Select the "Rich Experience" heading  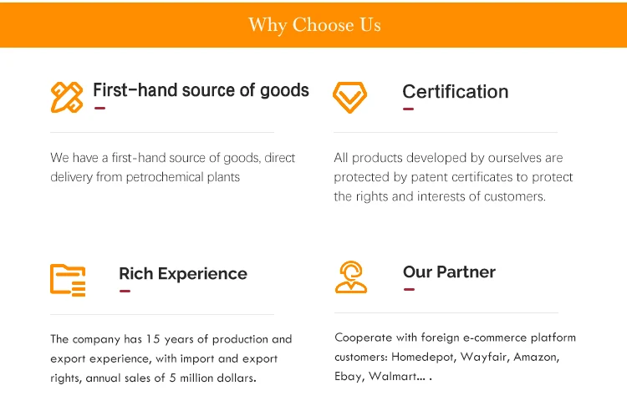click(183, 274)
